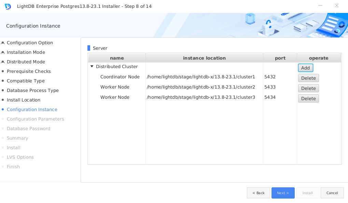Click the 'port' column header
This screenshot has width=348, height=203.
pos(280,58)
